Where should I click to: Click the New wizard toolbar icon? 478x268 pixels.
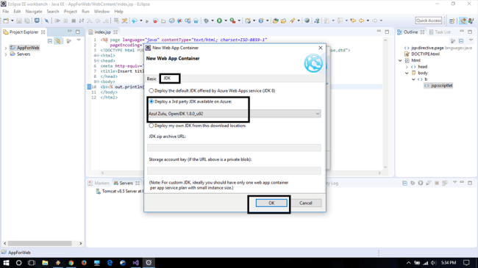[x=6, y=21]
